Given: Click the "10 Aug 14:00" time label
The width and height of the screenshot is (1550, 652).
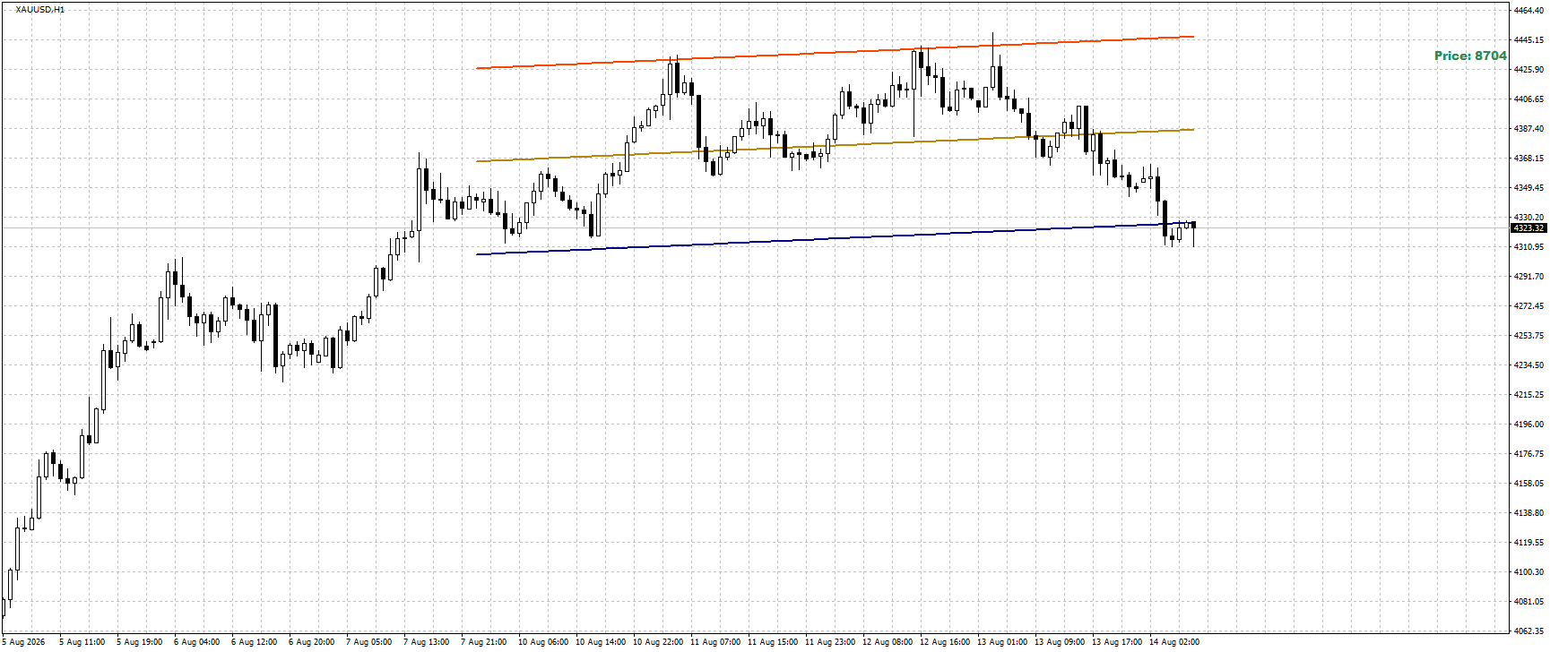Looking at the screenshot, I should pyautogui.click(x=601, y=642).
